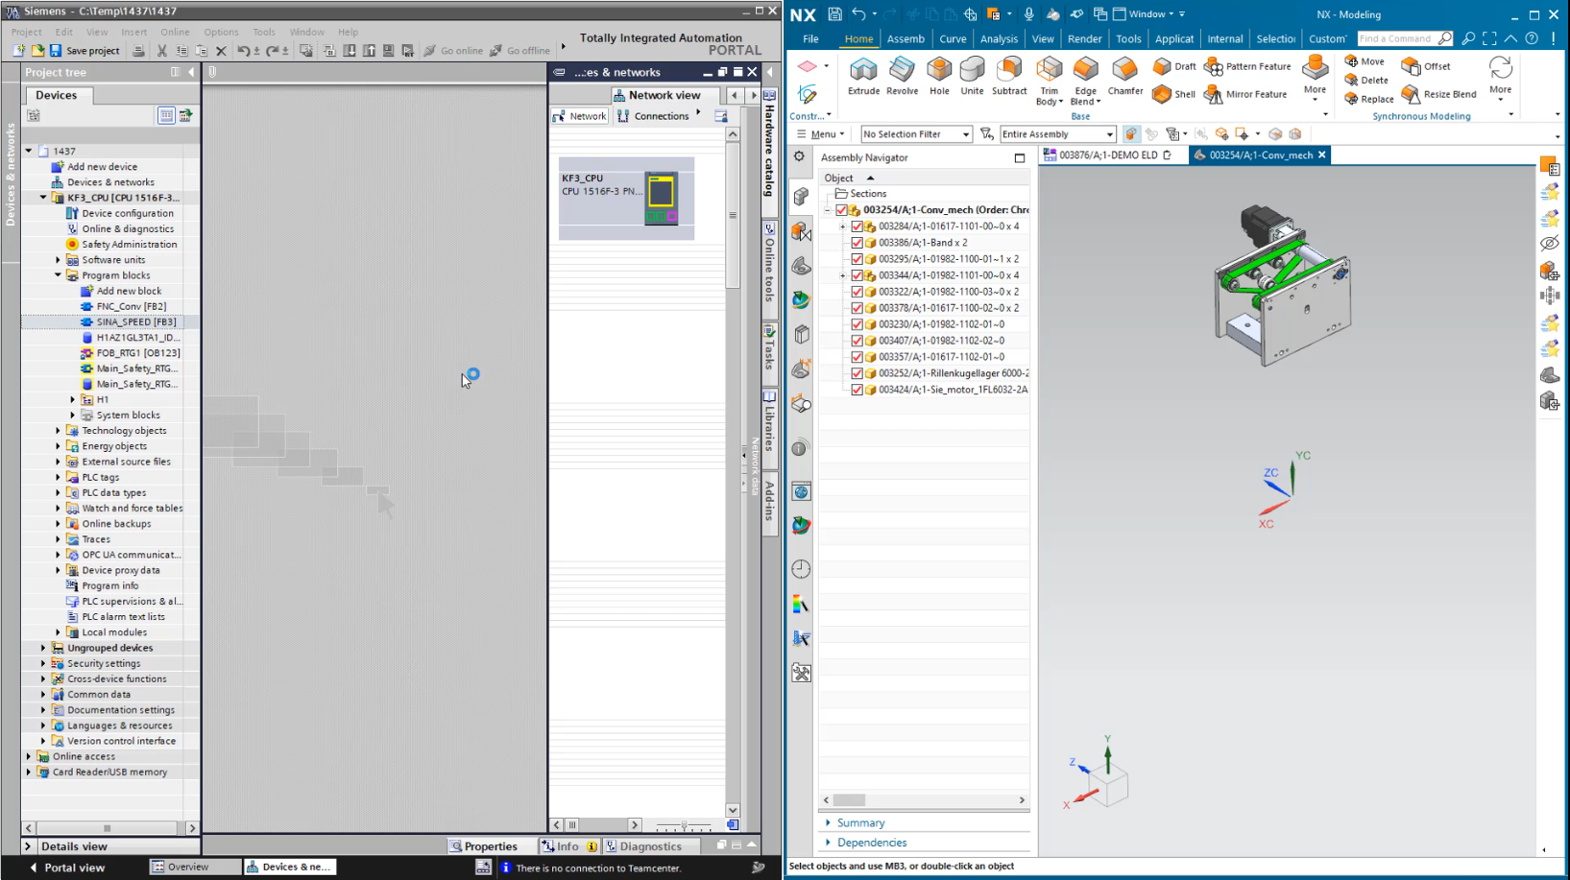
Task: Adjust the network view zoom slider
Action: (x=684, y=825)
